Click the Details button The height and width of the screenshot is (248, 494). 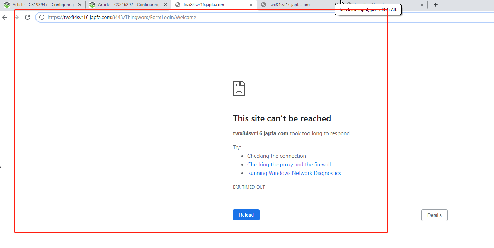(434, 215)
